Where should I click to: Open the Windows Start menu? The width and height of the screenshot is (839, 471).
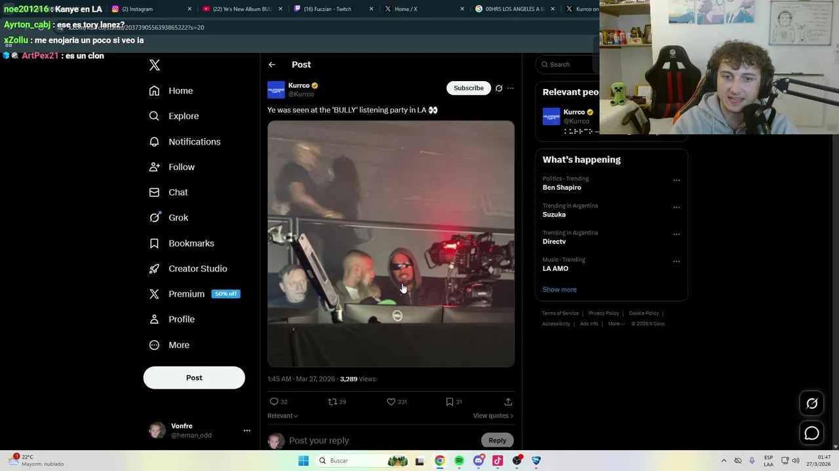[303, 461]
